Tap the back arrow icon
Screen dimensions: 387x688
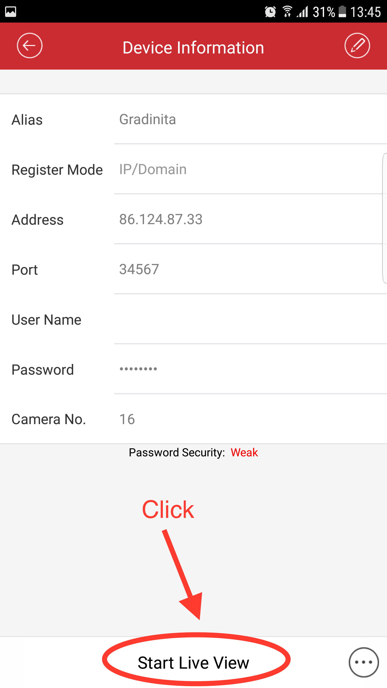point(30,46)
